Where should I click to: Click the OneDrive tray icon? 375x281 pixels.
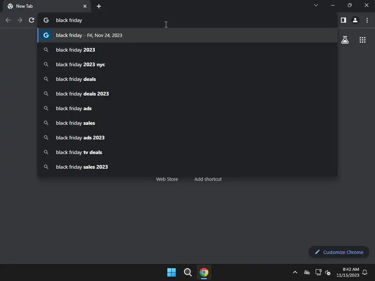coord(307,272)
